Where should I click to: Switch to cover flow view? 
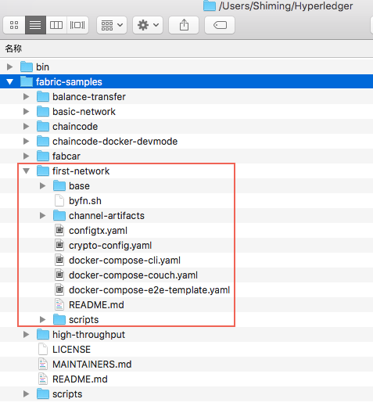77,25
